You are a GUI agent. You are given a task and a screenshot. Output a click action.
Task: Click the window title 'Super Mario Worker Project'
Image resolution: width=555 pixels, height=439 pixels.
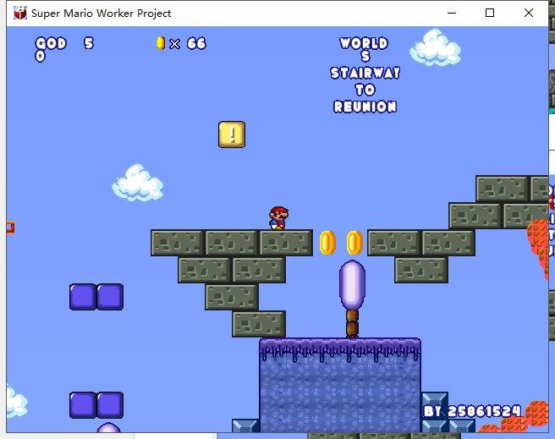(x=101, y=13)
